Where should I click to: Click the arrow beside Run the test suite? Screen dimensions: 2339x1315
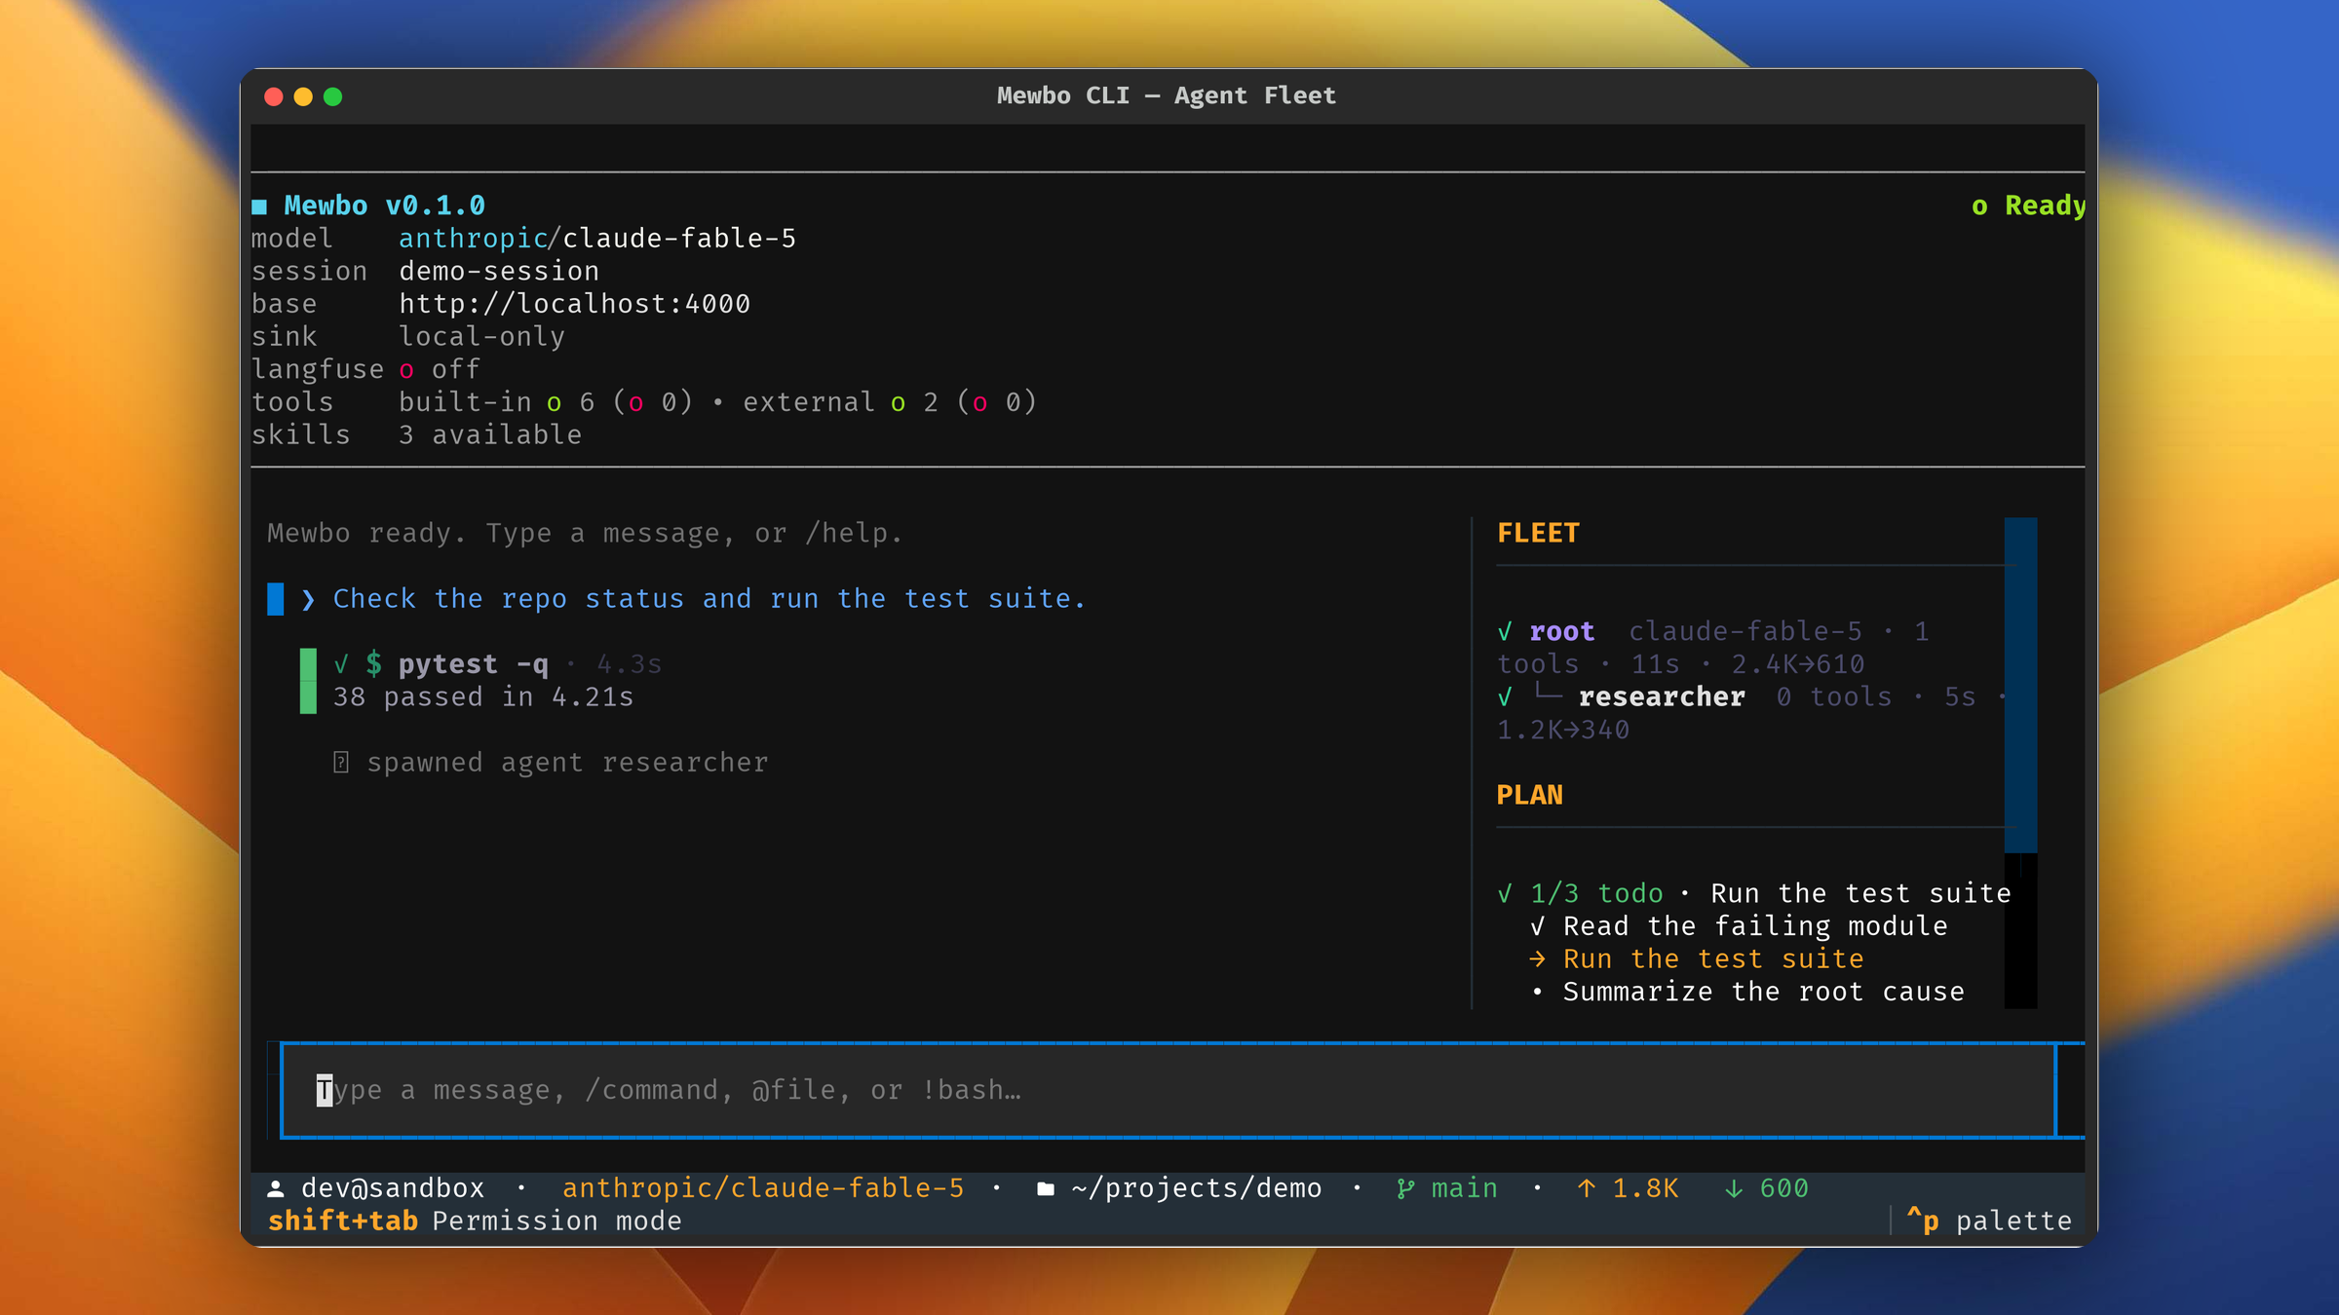(x=1538, y=959)
